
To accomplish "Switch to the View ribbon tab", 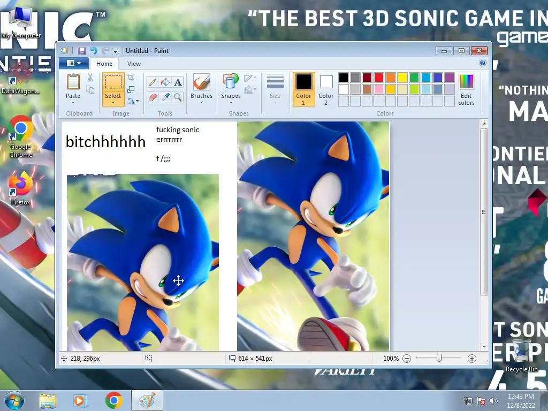I will coord(134,64).
